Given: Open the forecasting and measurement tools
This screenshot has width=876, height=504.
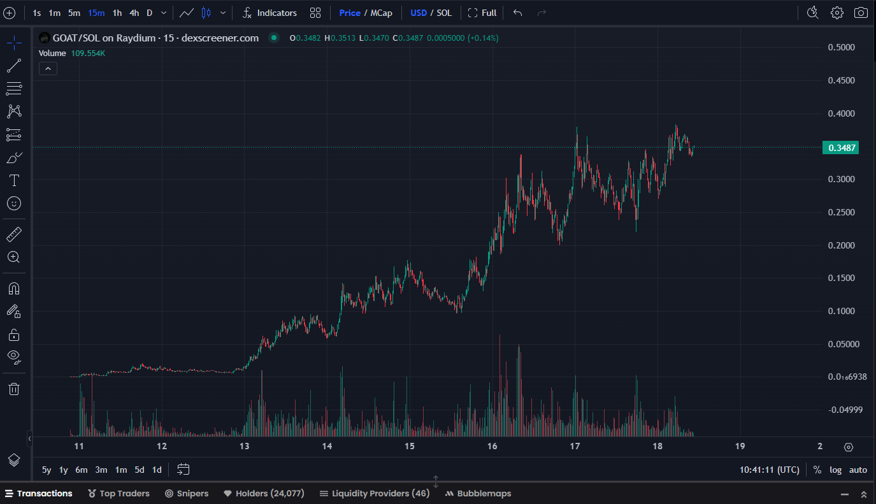Looking at the screenshot, I should (14, 134).
